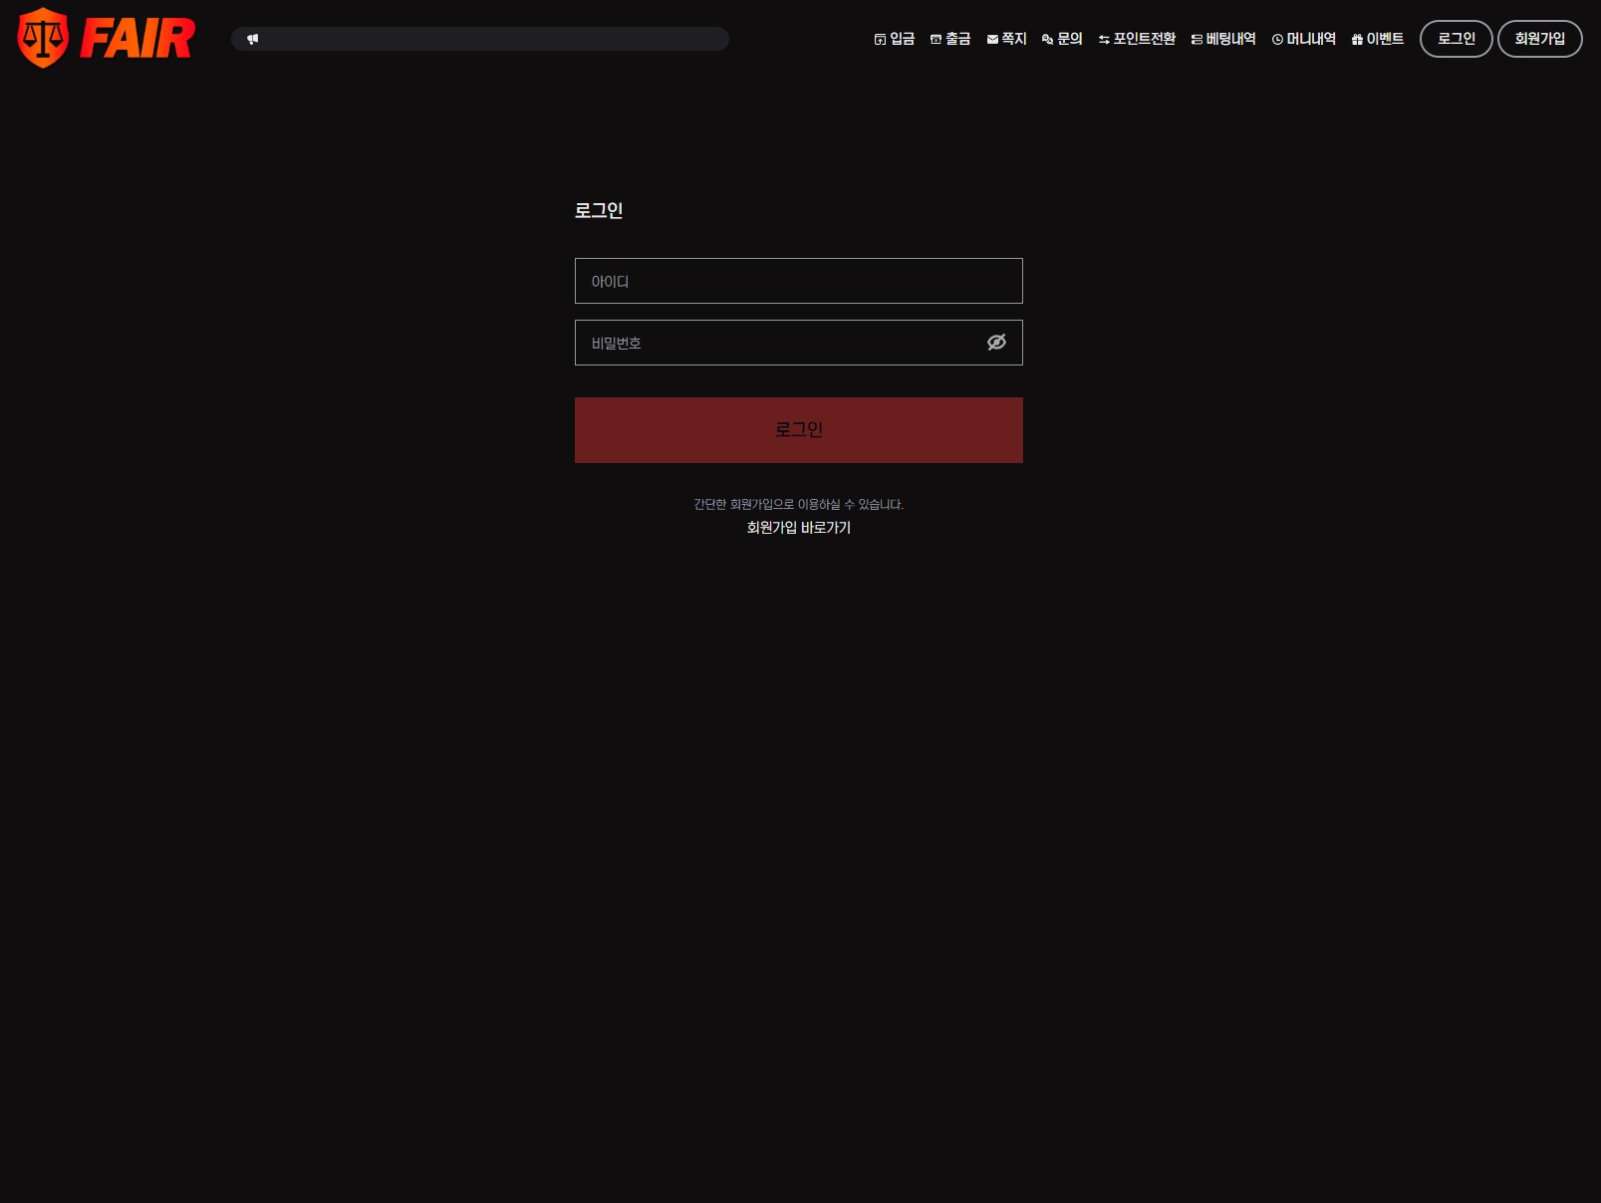
Task: Click the scales shield logo icon
Action: (43, 38)
